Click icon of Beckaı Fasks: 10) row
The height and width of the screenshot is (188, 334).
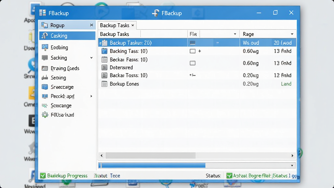point(104,59)
